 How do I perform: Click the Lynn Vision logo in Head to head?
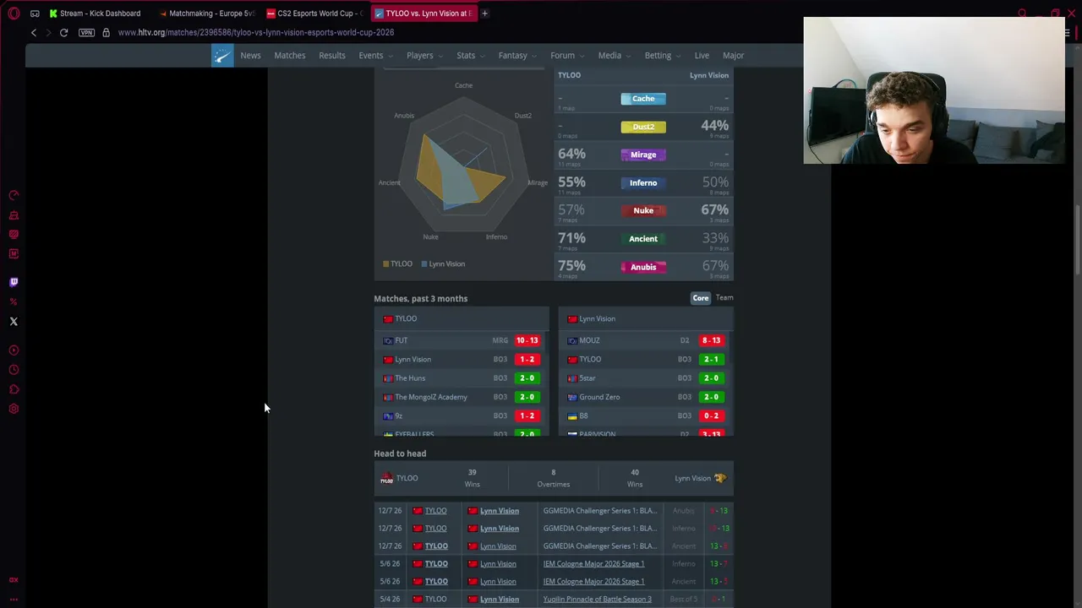[720, 478]
